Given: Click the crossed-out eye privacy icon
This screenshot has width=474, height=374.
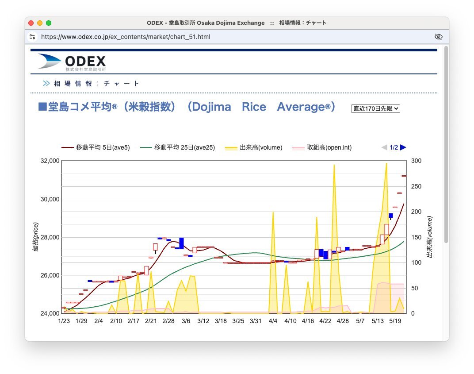Looking at the screenshot, I should pyautogui.click(x=438, y=37).
